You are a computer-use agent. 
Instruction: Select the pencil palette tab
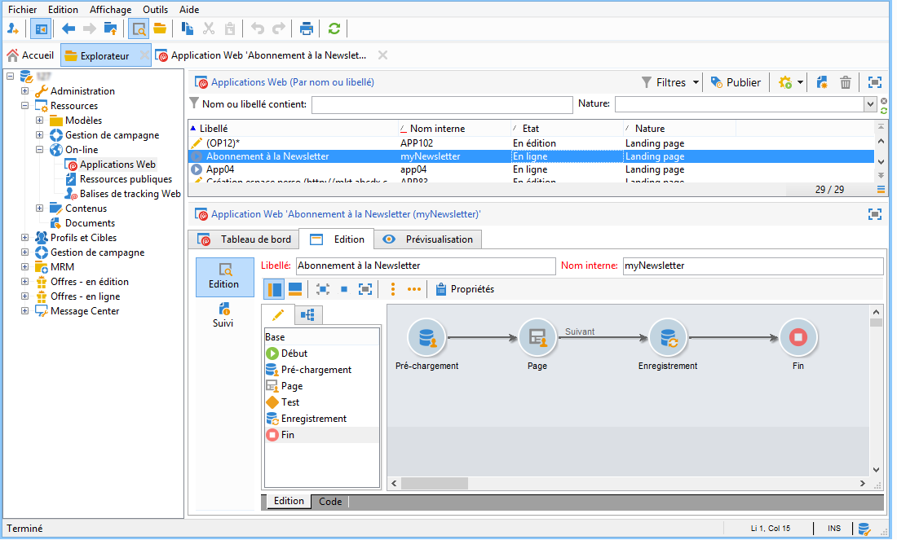tap(278, 315)
